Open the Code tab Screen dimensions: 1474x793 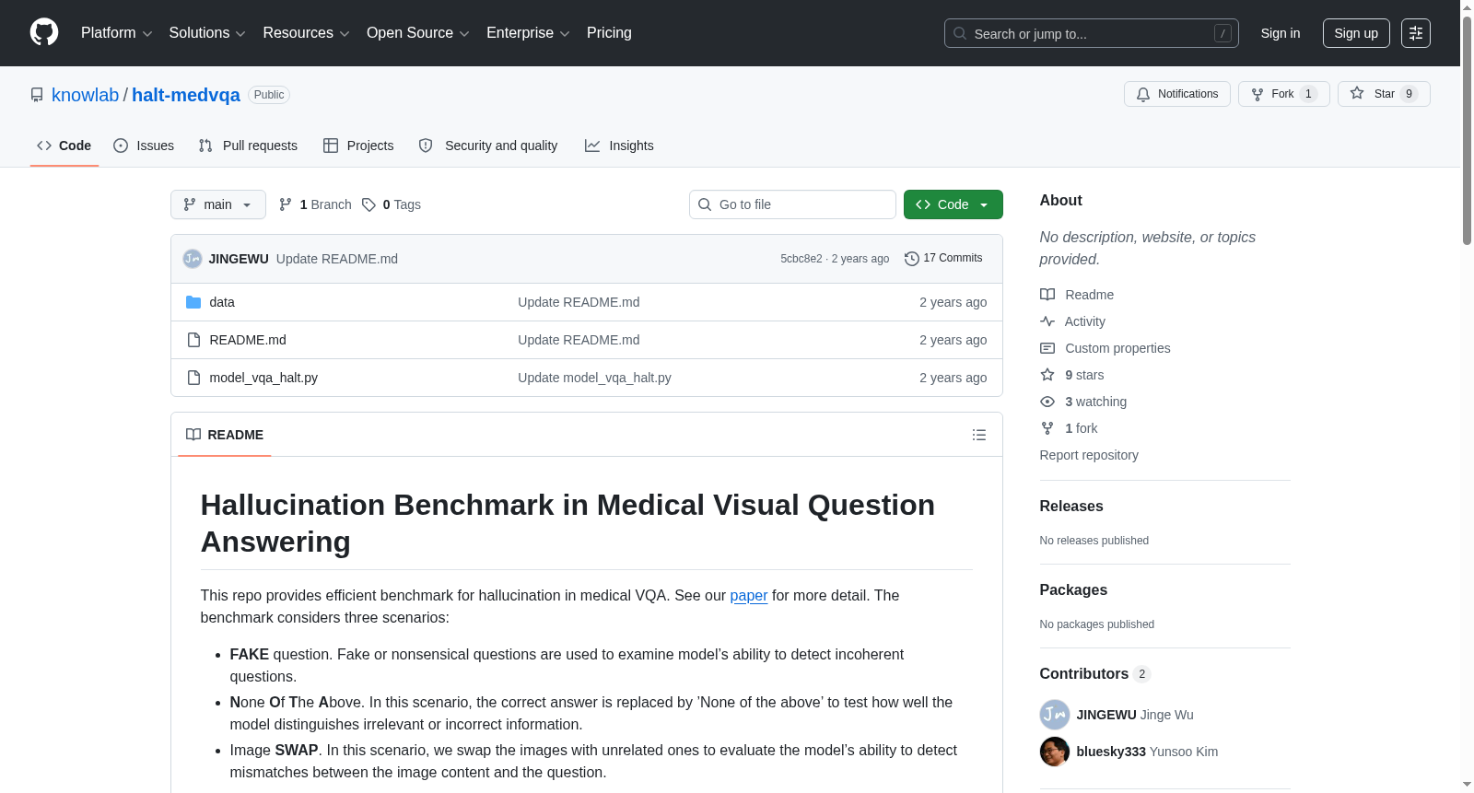[64, 146]
